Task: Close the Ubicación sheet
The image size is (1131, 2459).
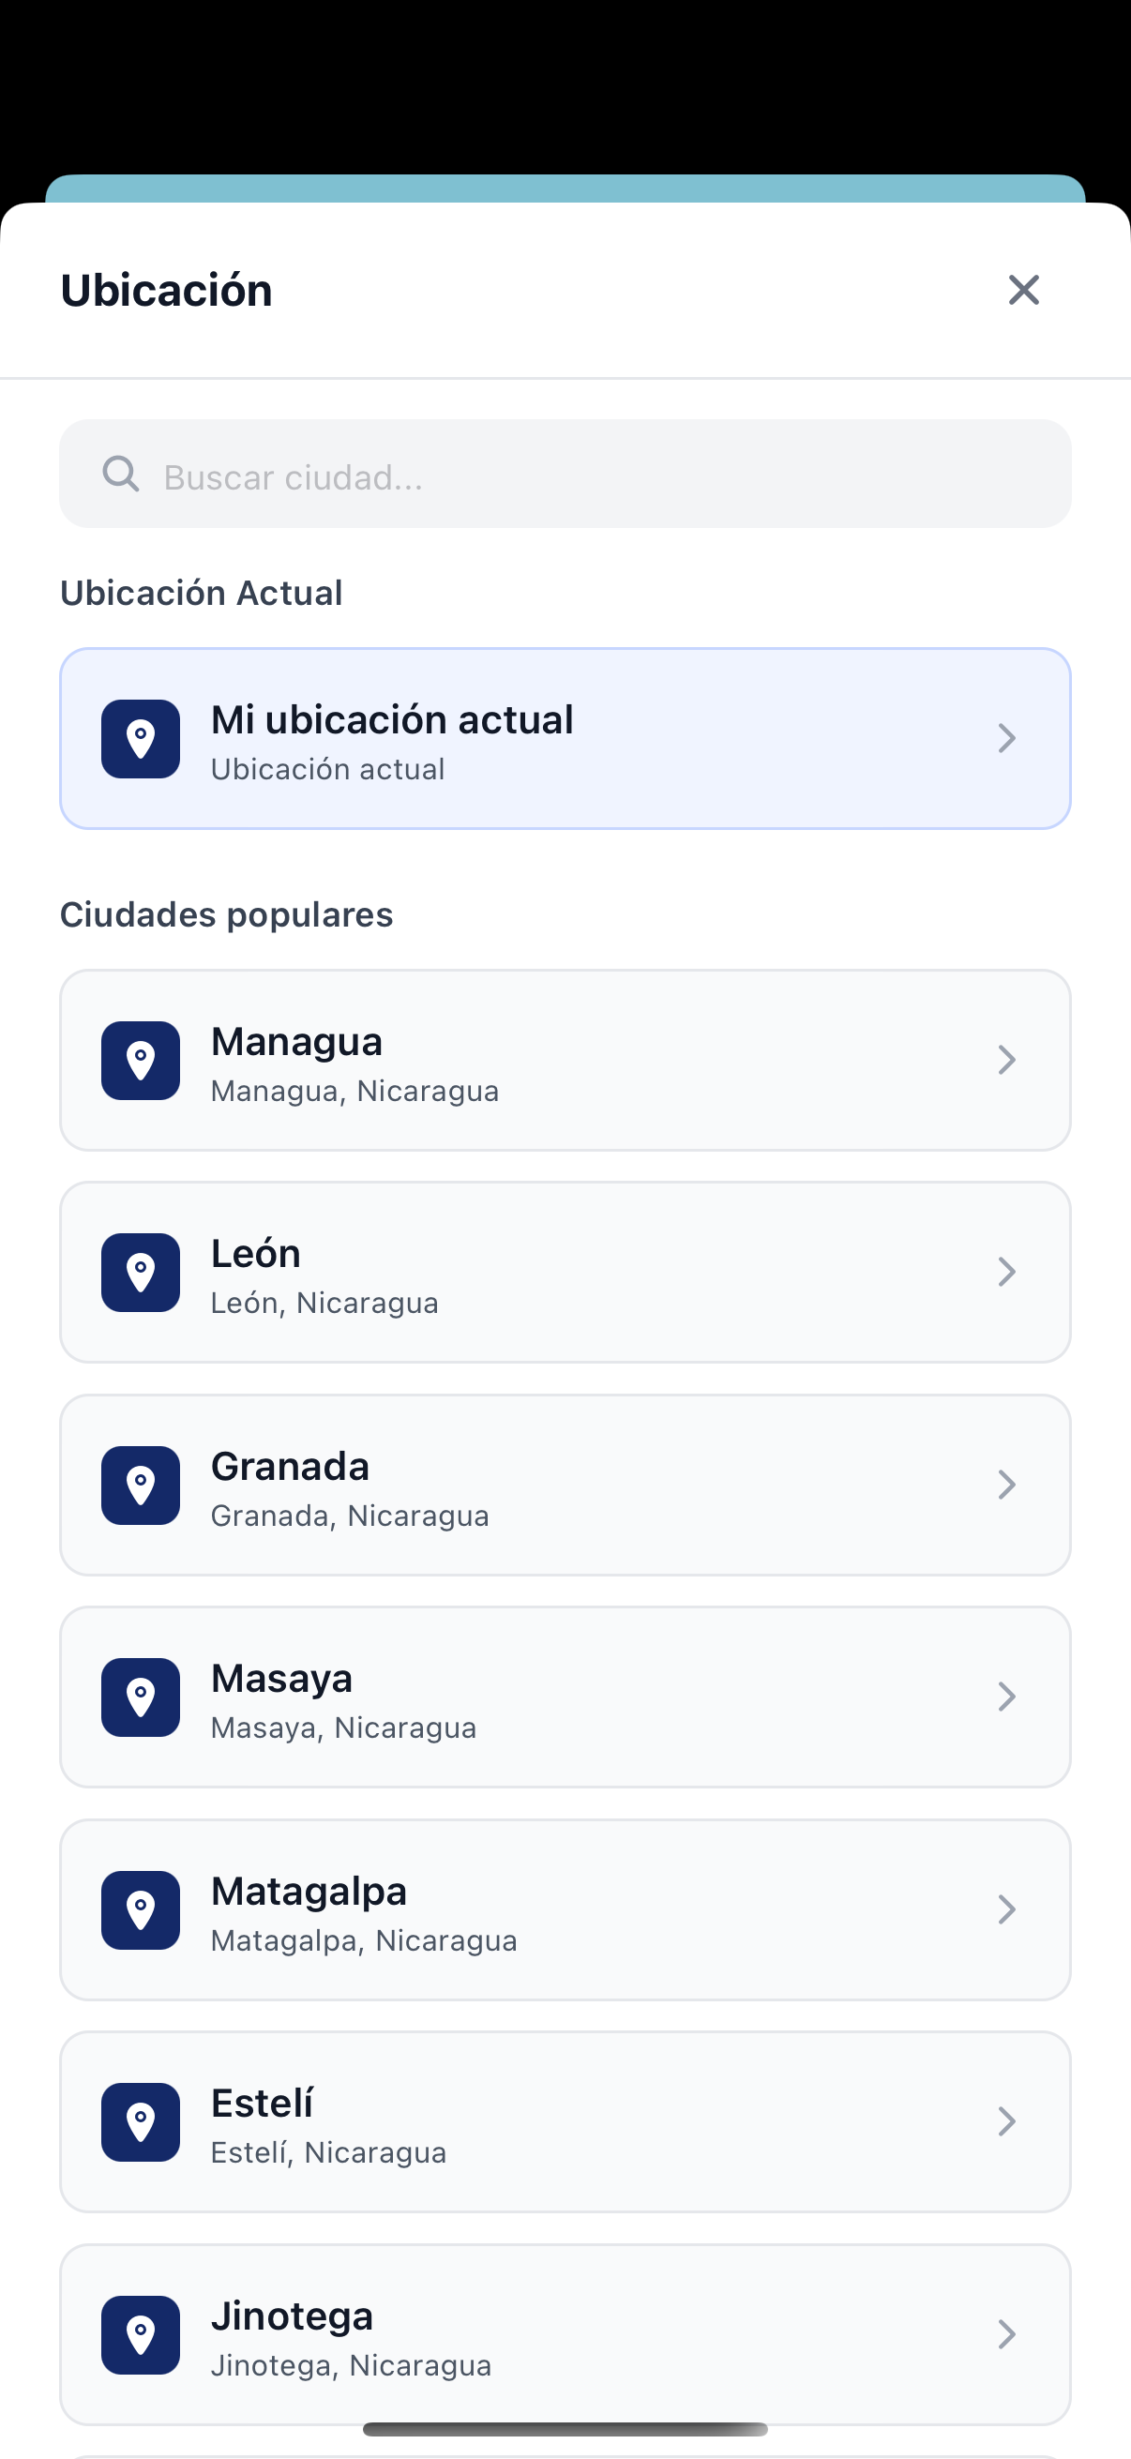Action: [1023, 290]
